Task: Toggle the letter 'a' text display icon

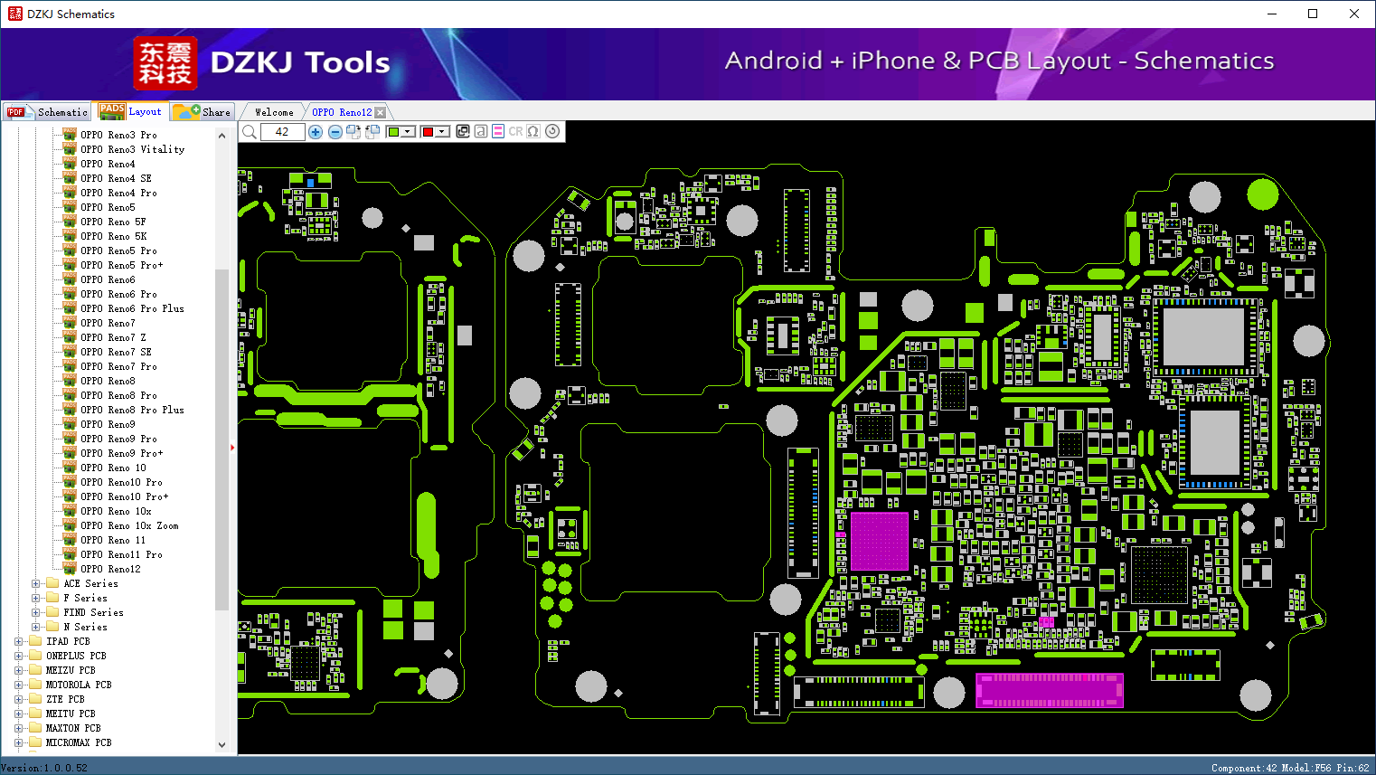Action: [481, 131]
